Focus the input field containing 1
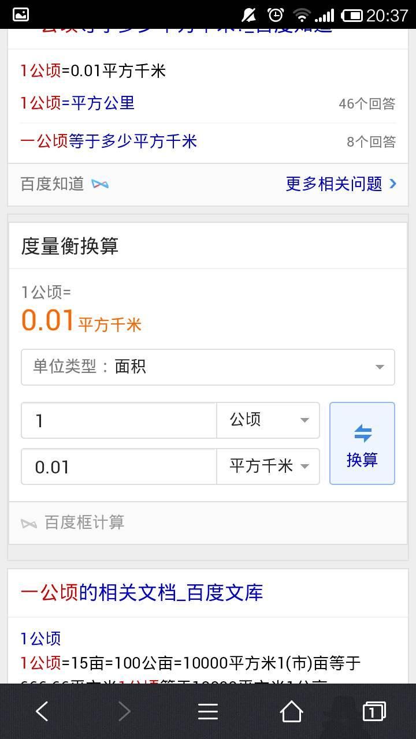Image resolution: width=416 pixels, height=739 pixels. [119, 420]
